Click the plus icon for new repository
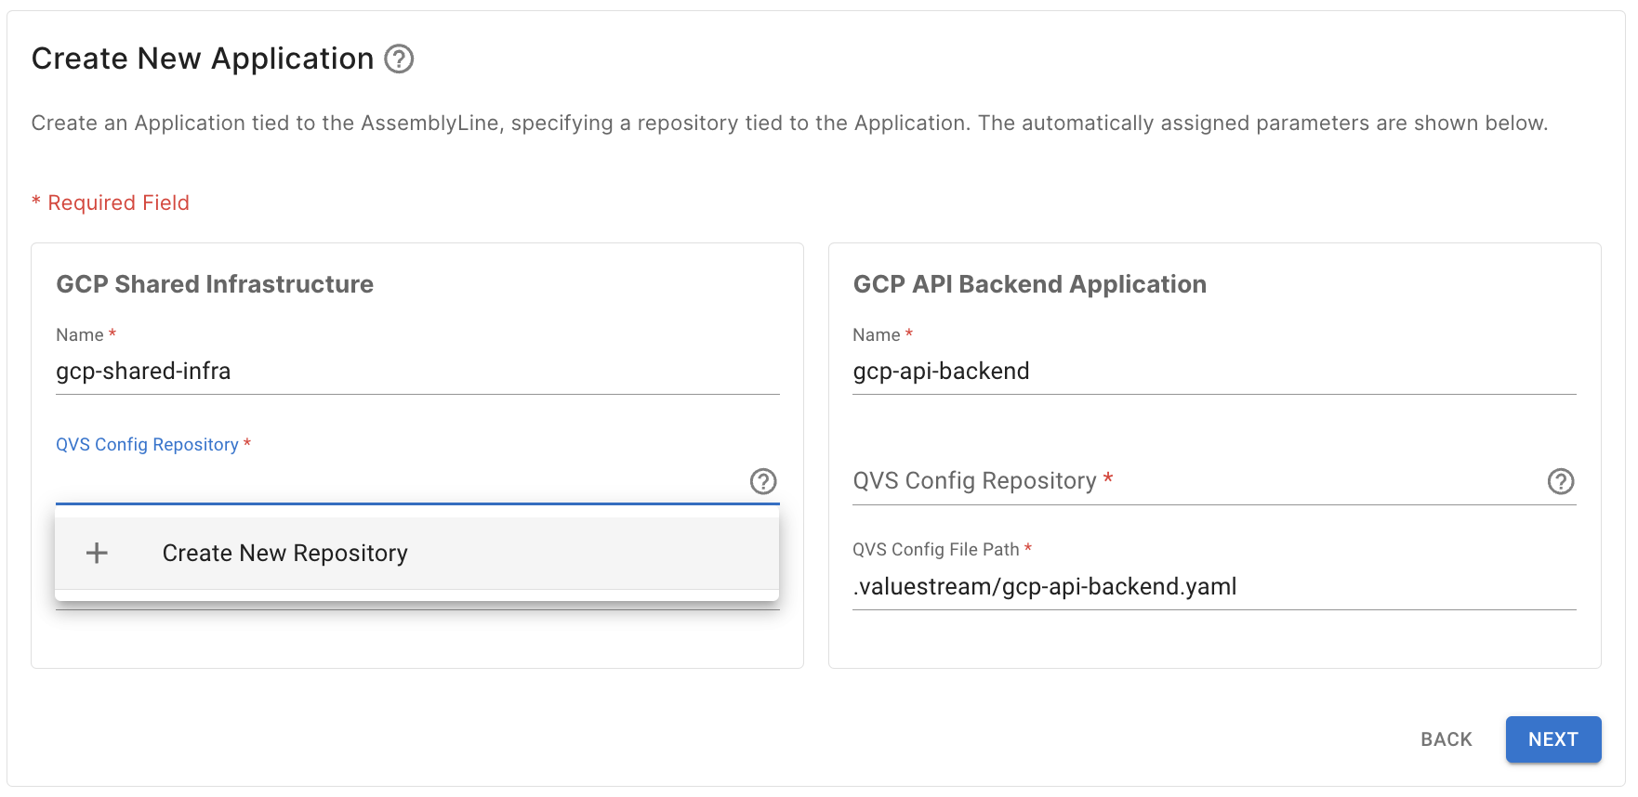The image size is (1638, 797). tap(97, 554)
